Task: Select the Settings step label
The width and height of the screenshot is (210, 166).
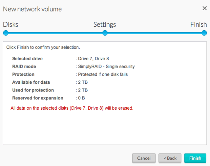Action: [x=105, y=25]
